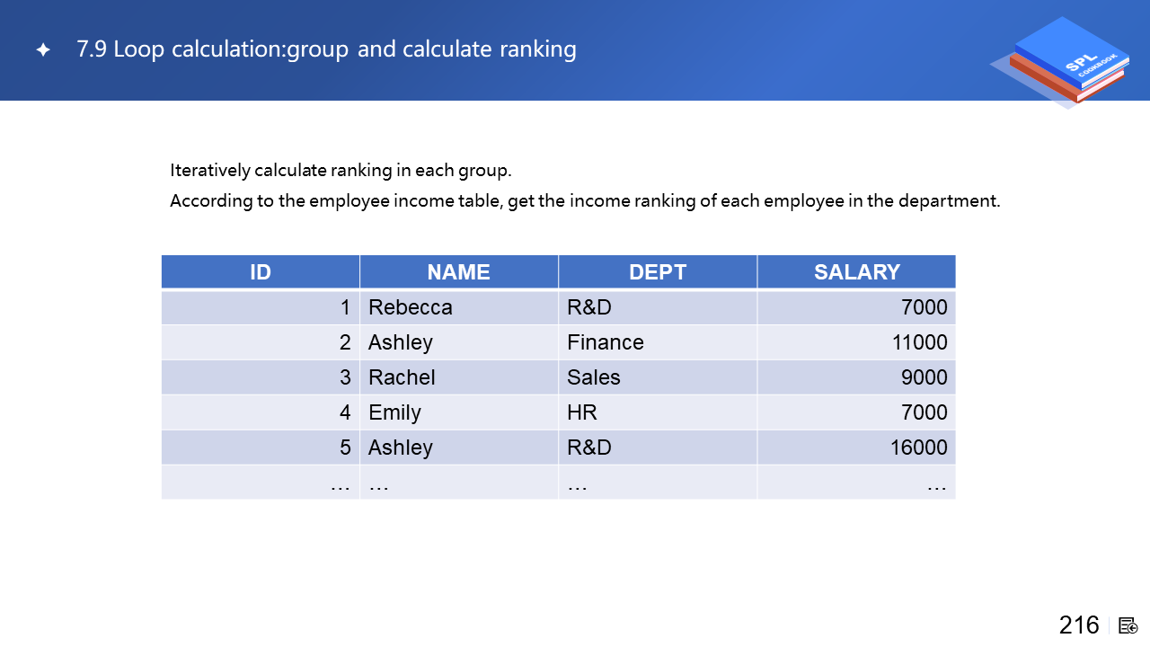This screenshot has height=647, width=1150.
Task: Click the slide number 216
Action: tap(1079, 625)
